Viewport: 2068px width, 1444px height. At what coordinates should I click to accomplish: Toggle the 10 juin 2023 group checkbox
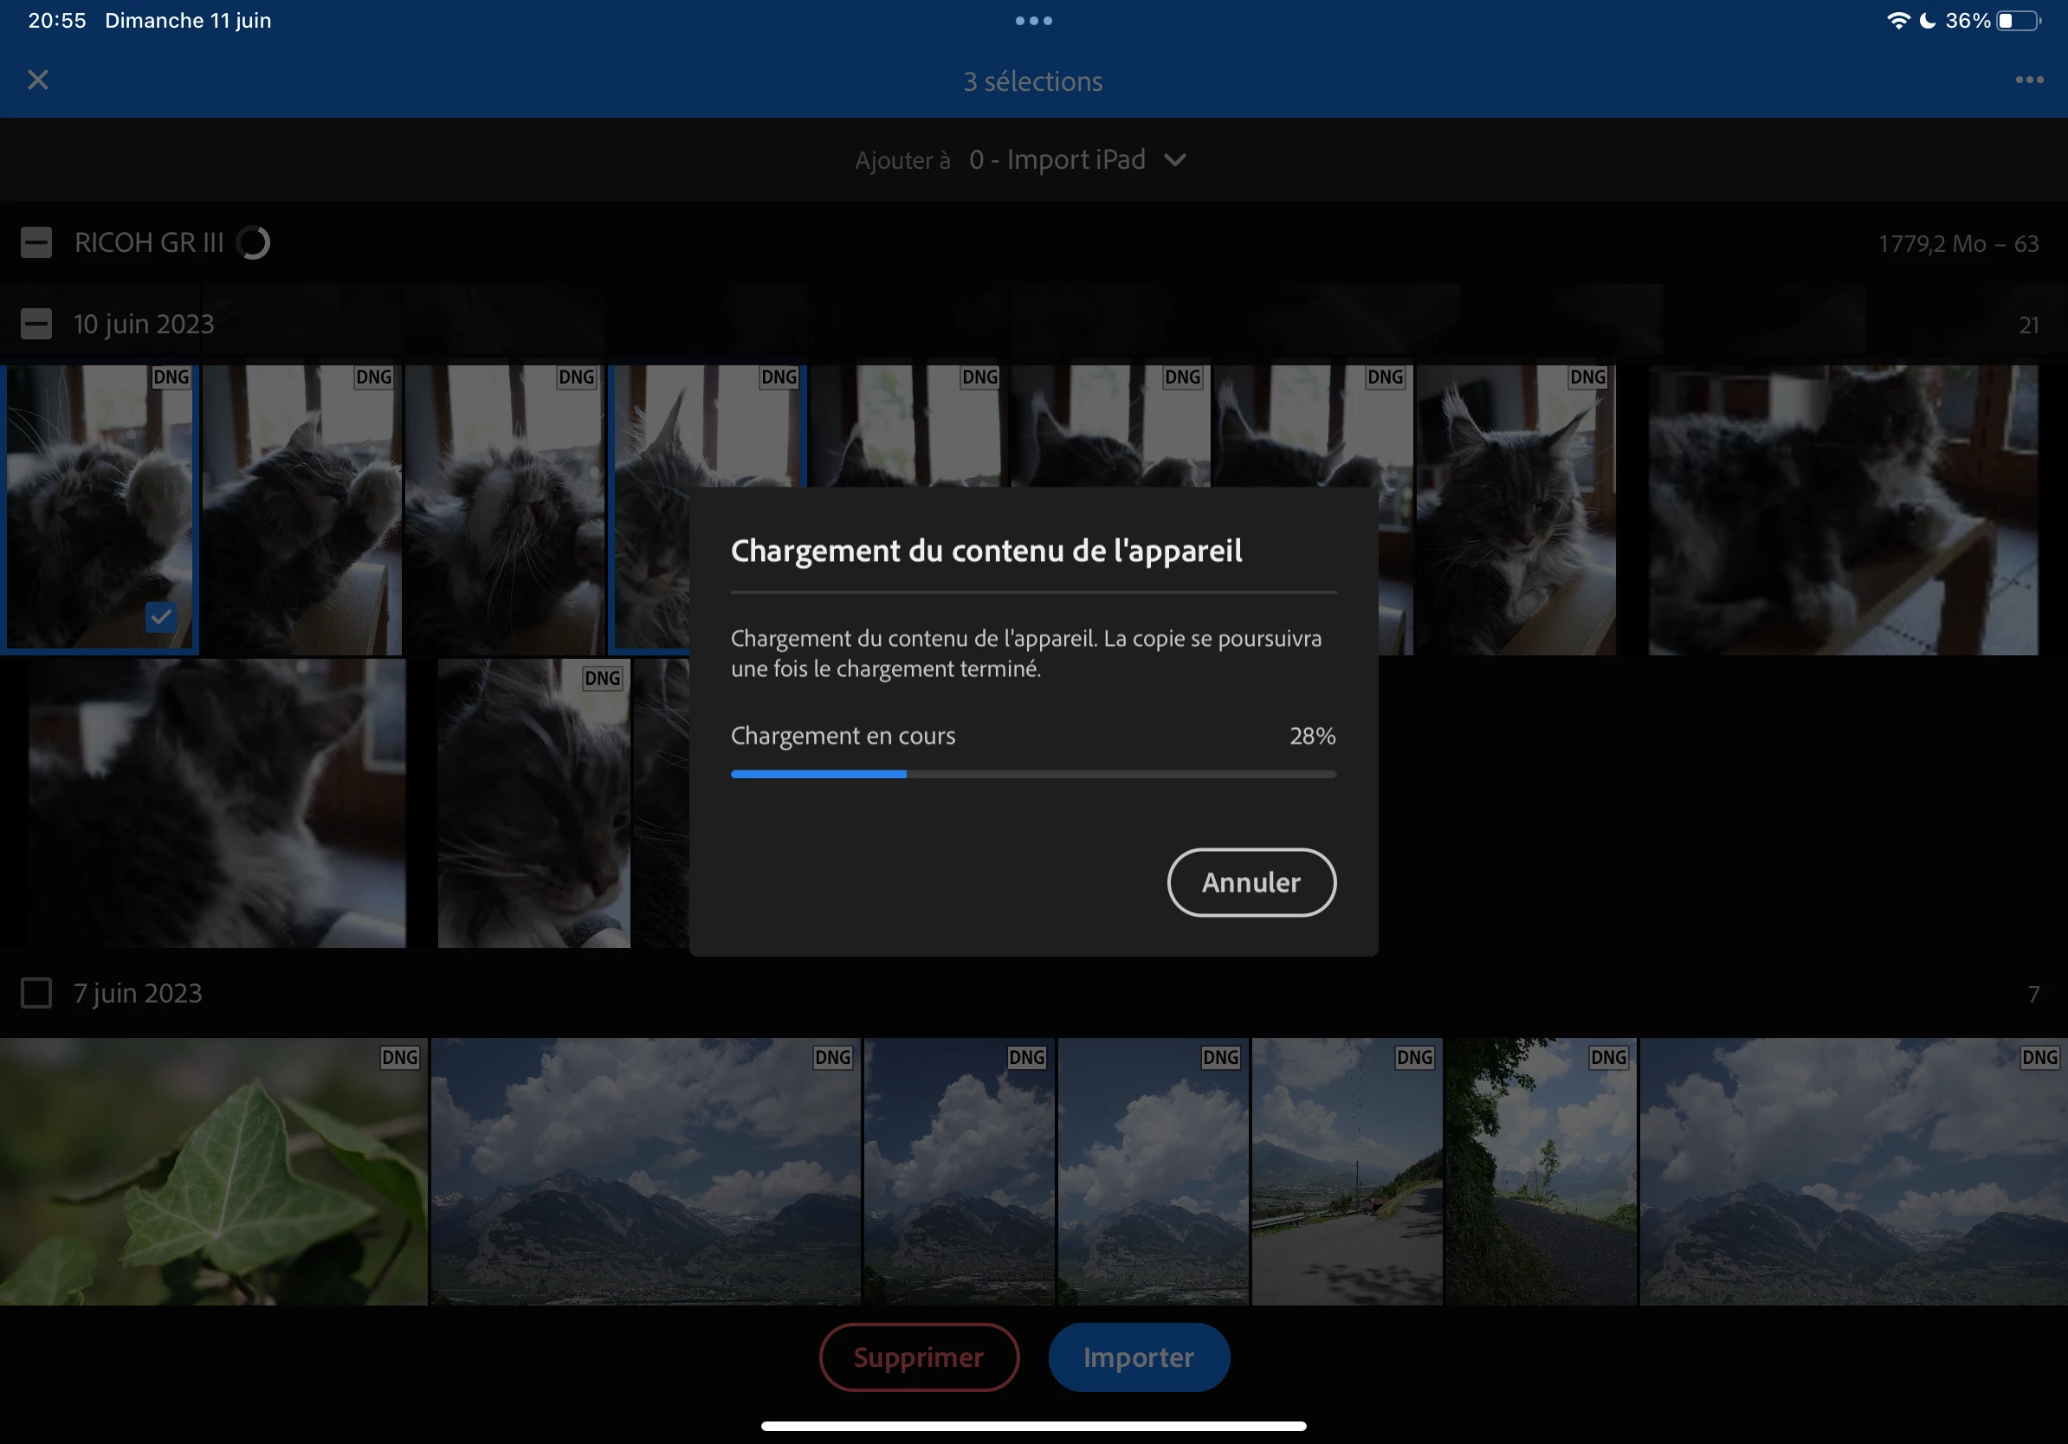(36, 324)
